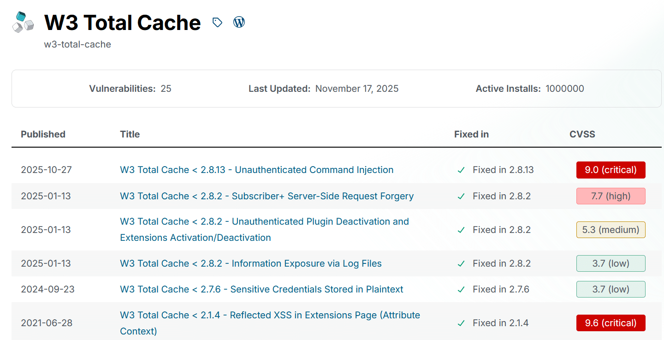664x340 pixels.
Task: Click the 9.0 (critical) CVSS badge
Action: tap(611, 170)
